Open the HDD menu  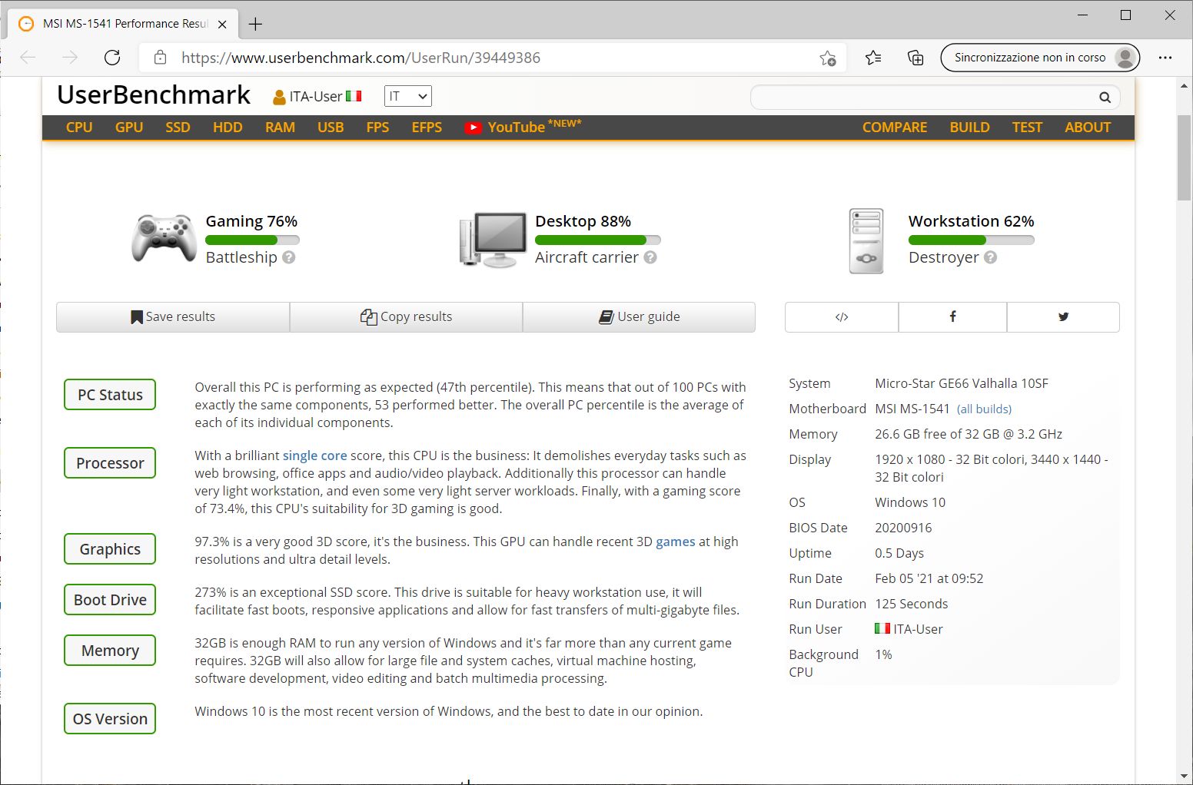228,128
